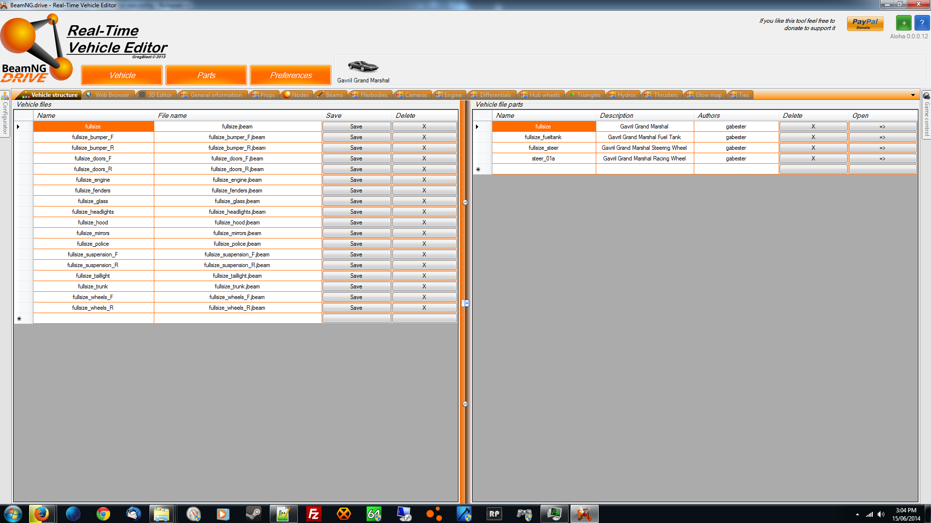Open the Parts button

pos(206,75)
